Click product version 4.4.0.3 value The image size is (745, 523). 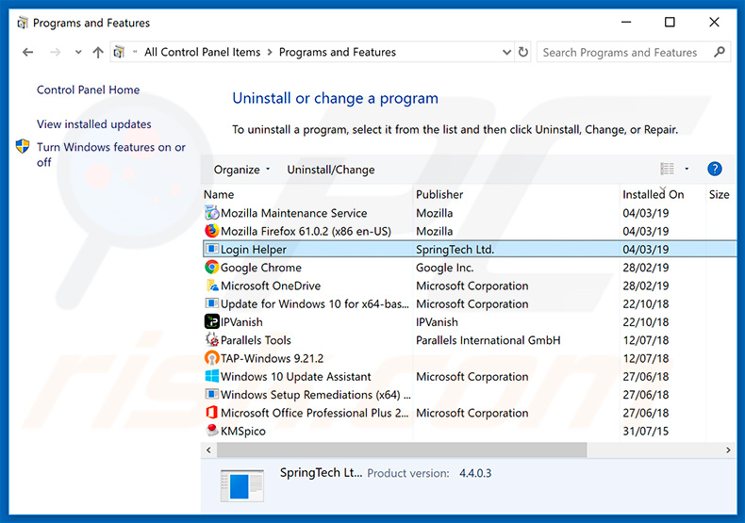[475, 473]
